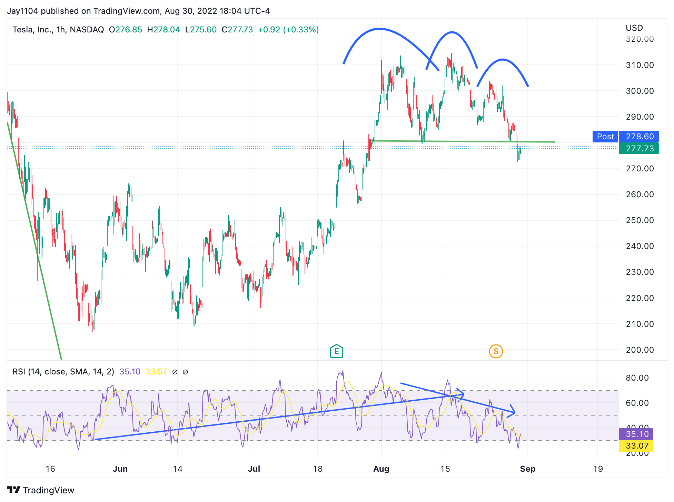Click the high value H278.04
This screenshot has height=502, width=674.
coord(163,30)
